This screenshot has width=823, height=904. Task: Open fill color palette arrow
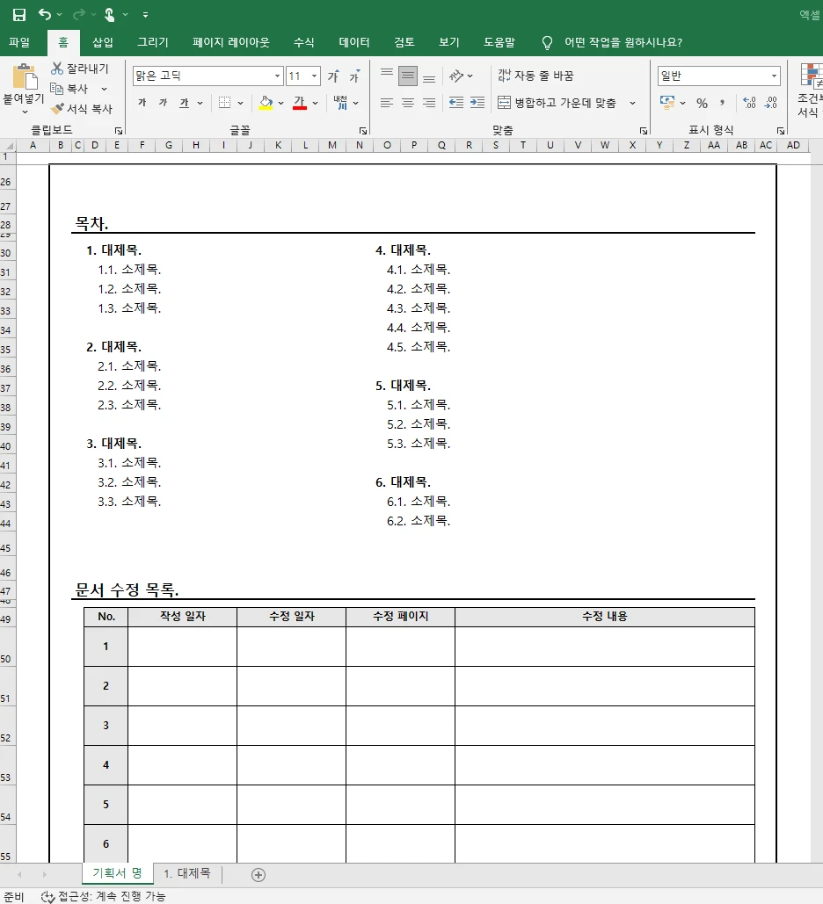pyautogui.click(x=281, y=103)
